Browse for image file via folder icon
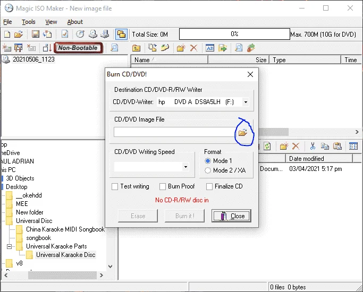Screen dimensions: 363x292 pos(243,133)
